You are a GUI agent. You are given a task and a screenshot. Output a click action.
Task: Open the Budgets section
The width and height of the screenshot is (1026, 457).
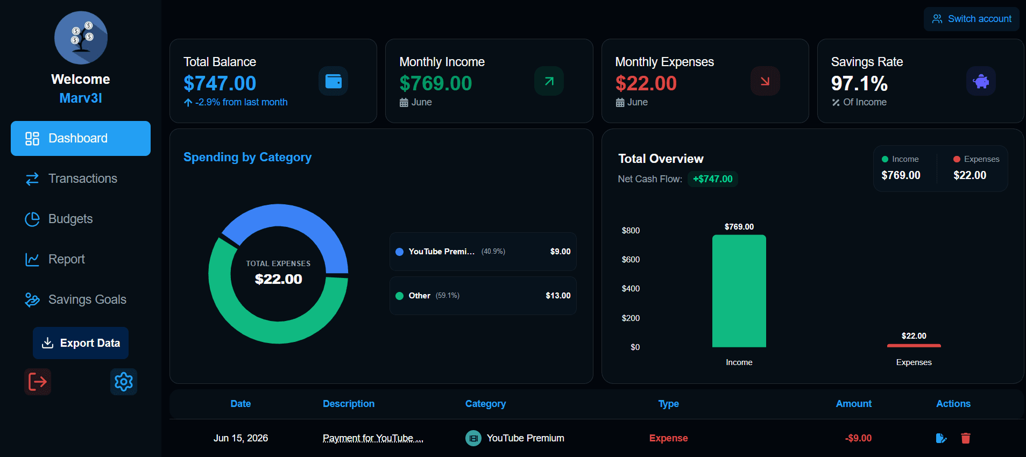[81, 219]
